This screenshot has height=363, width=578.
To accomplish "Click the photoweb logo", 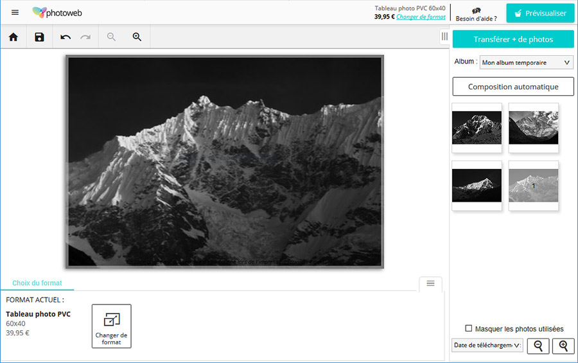I will (57, 13).
